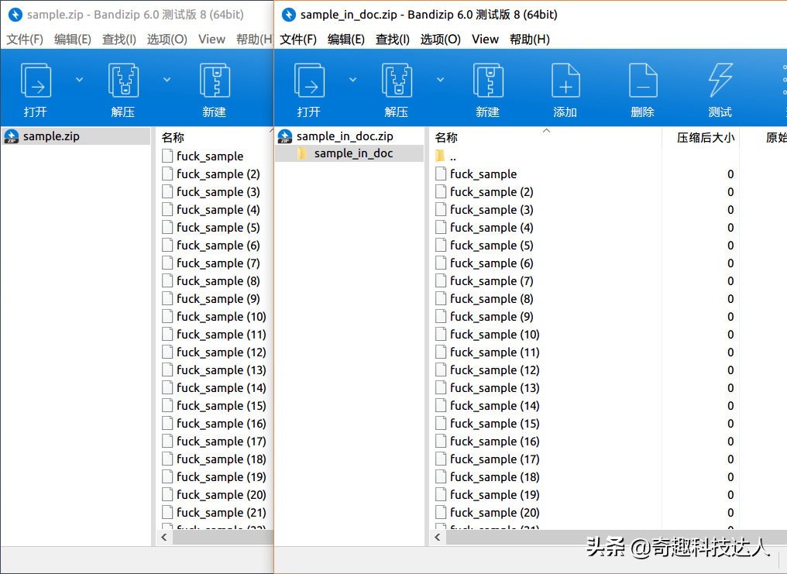787x574 pixels.
Task: Click compressed size 0 for fuck_sample (14) in sample_in_doc.zip
Action: tap(730, 406)
